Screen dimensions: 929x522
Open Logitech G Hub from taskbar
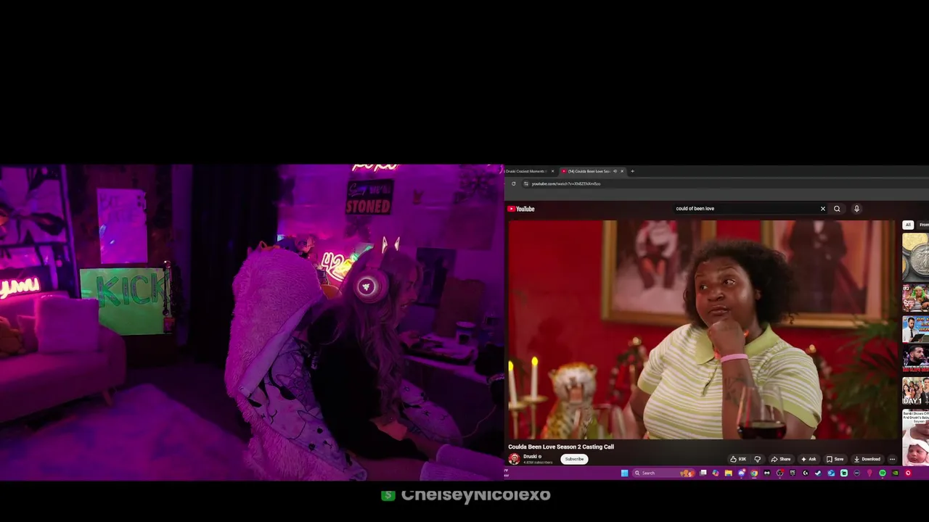[x=805, y=473]
